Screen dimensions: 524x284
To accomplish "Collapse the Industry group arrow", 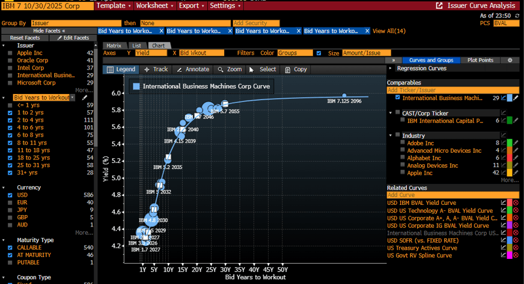I will (x=391, y=135).
